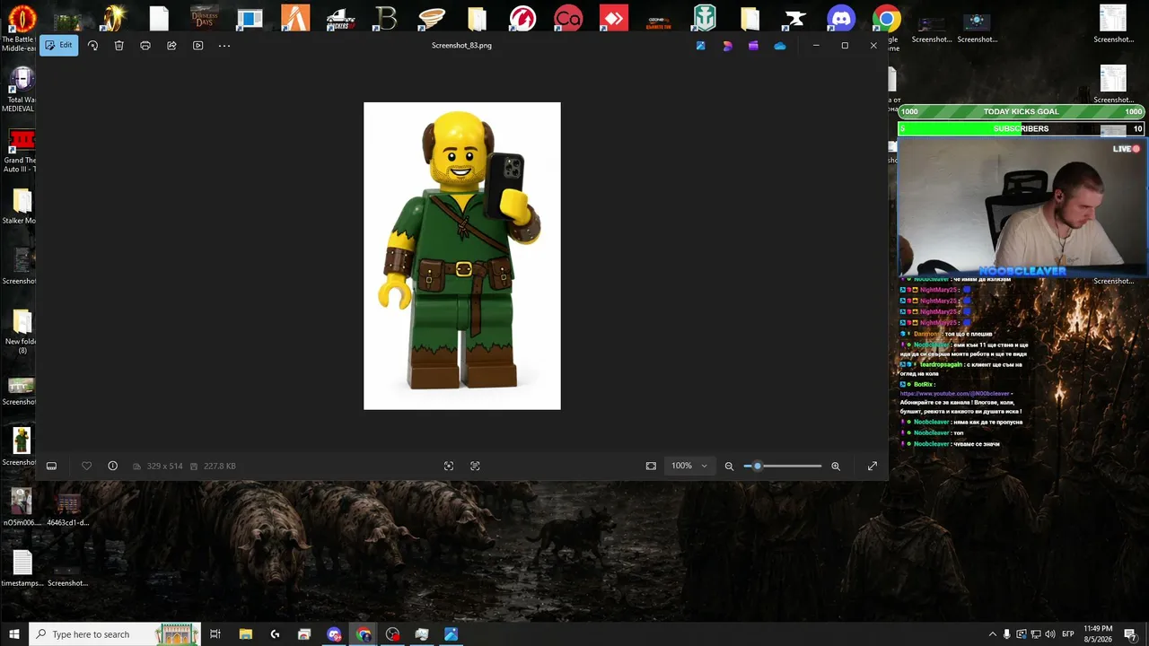Select the Stalker Mo... folder on desktop
This screenshot has width=1149, height=646.
(x=20, y=206)
